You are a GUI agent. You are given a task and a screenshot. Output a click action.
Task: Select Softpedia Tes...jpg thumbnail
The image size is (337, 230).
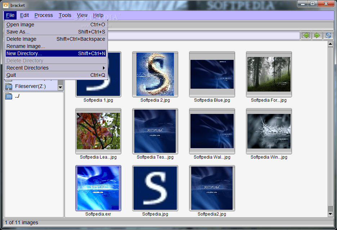coord(155,131)
